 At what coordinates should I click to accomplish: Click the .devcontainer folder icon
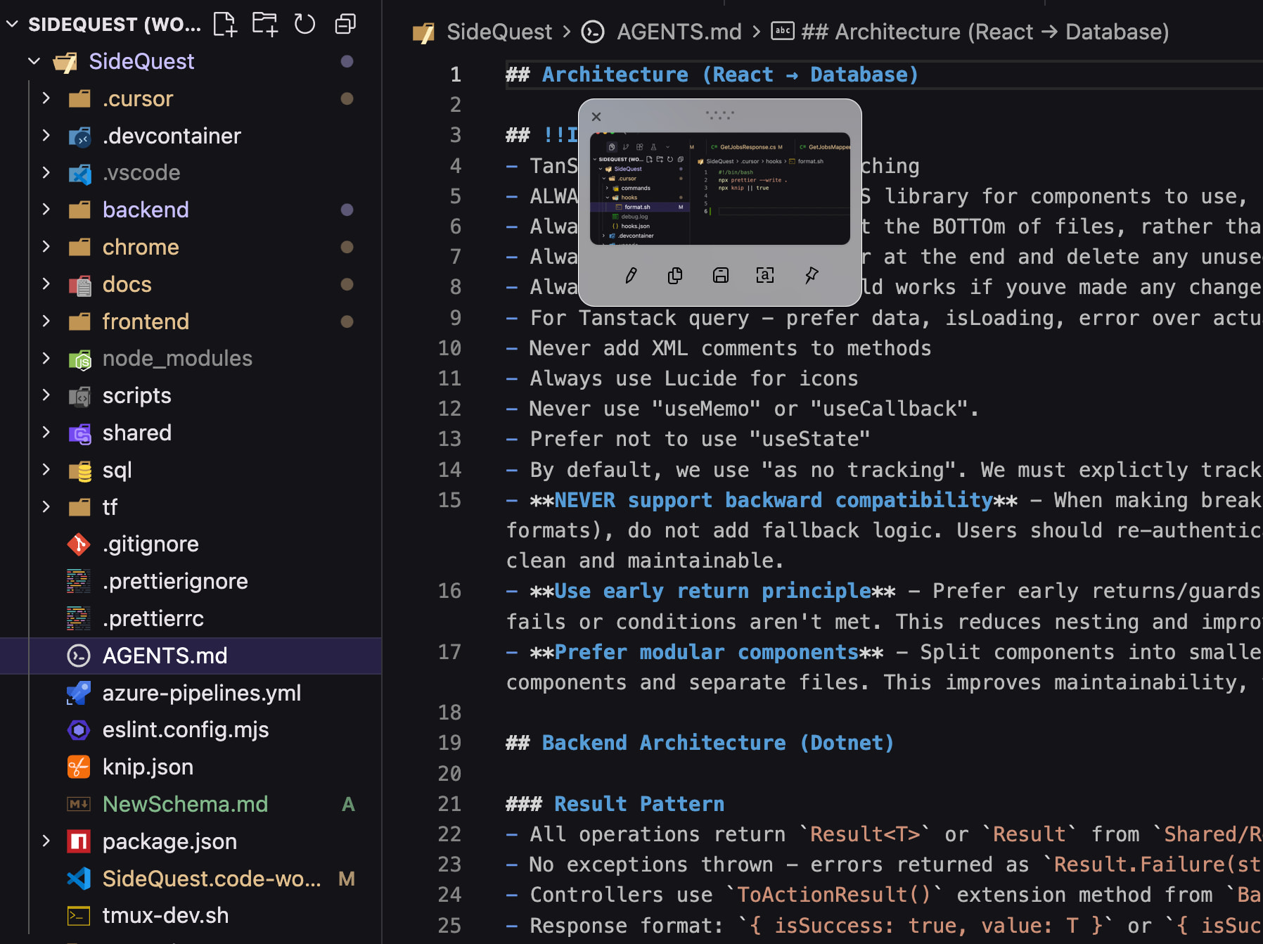[80, 136]
